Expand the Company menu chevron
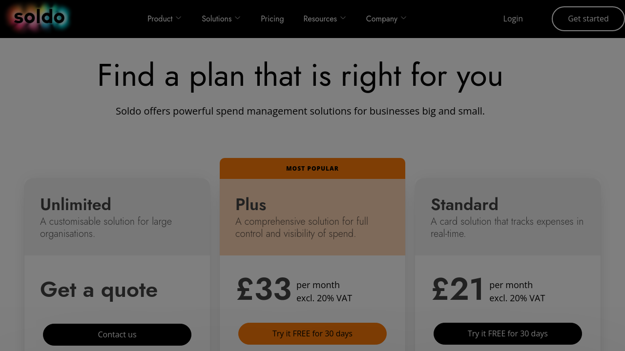 tap(404, 18)
